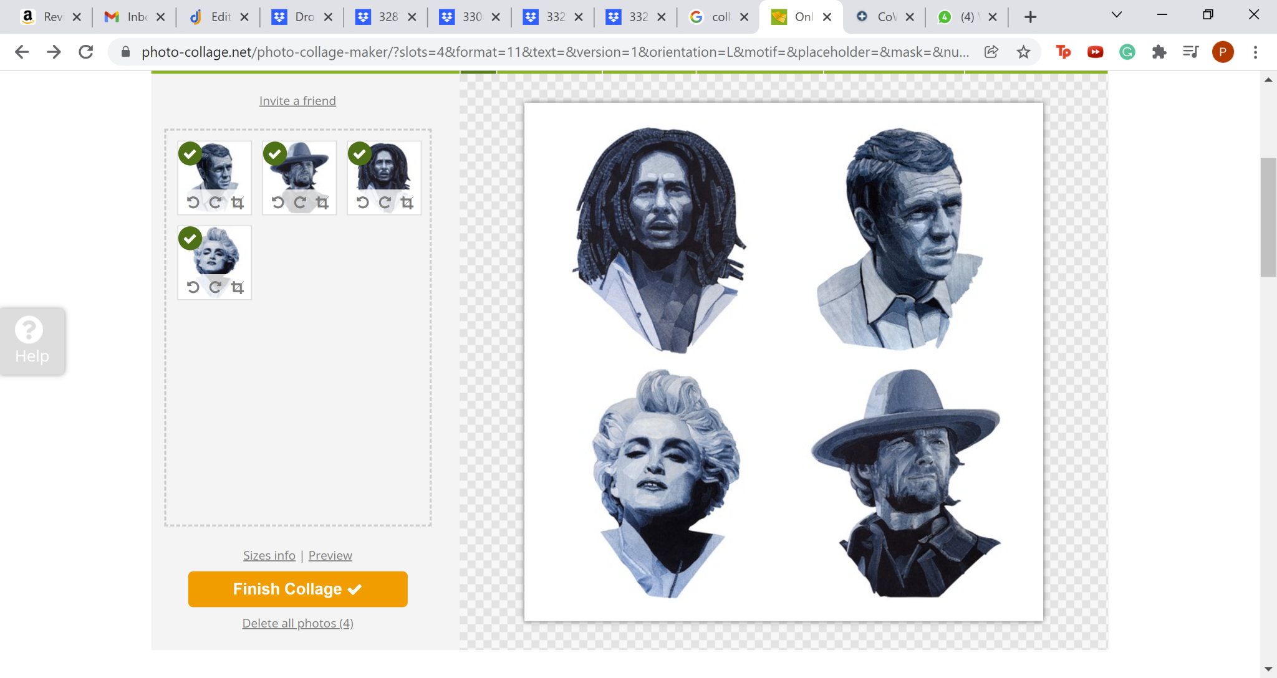Select the Steve McQueen portrait in the collage
The height and width of the screenshot is (678, 1277).
point(899,239)
